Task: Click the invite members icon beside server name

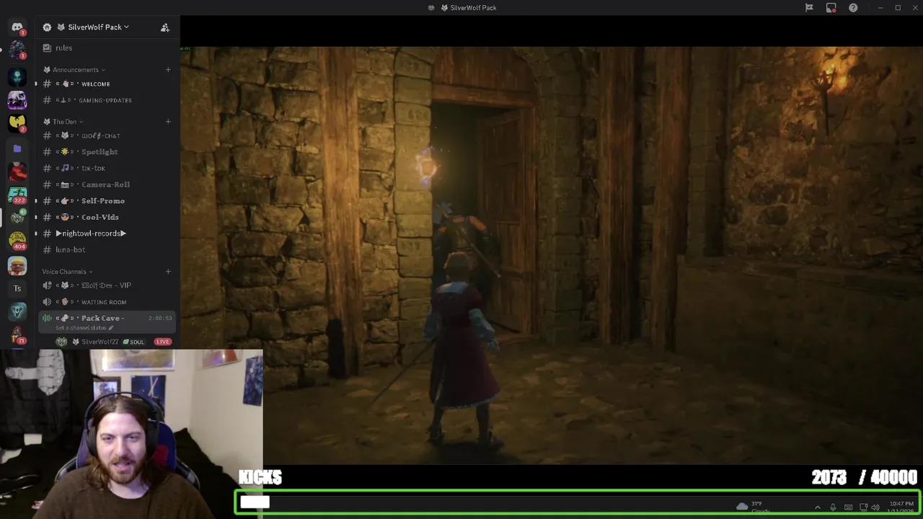Action: tap(165, 27)
